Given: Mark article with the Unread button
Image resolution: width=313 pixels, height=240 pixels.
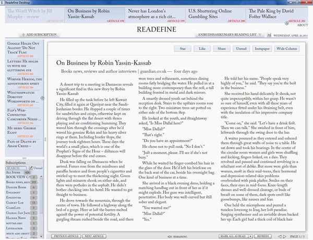Looking at the screenshot, I should (x=241, y=48).
